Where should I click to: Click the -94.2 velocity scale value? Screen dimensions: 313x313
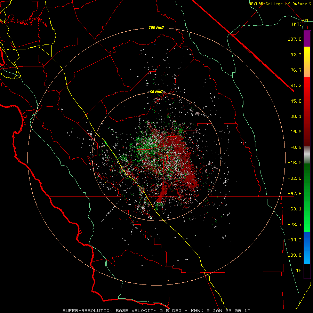[x=295, y=240]
